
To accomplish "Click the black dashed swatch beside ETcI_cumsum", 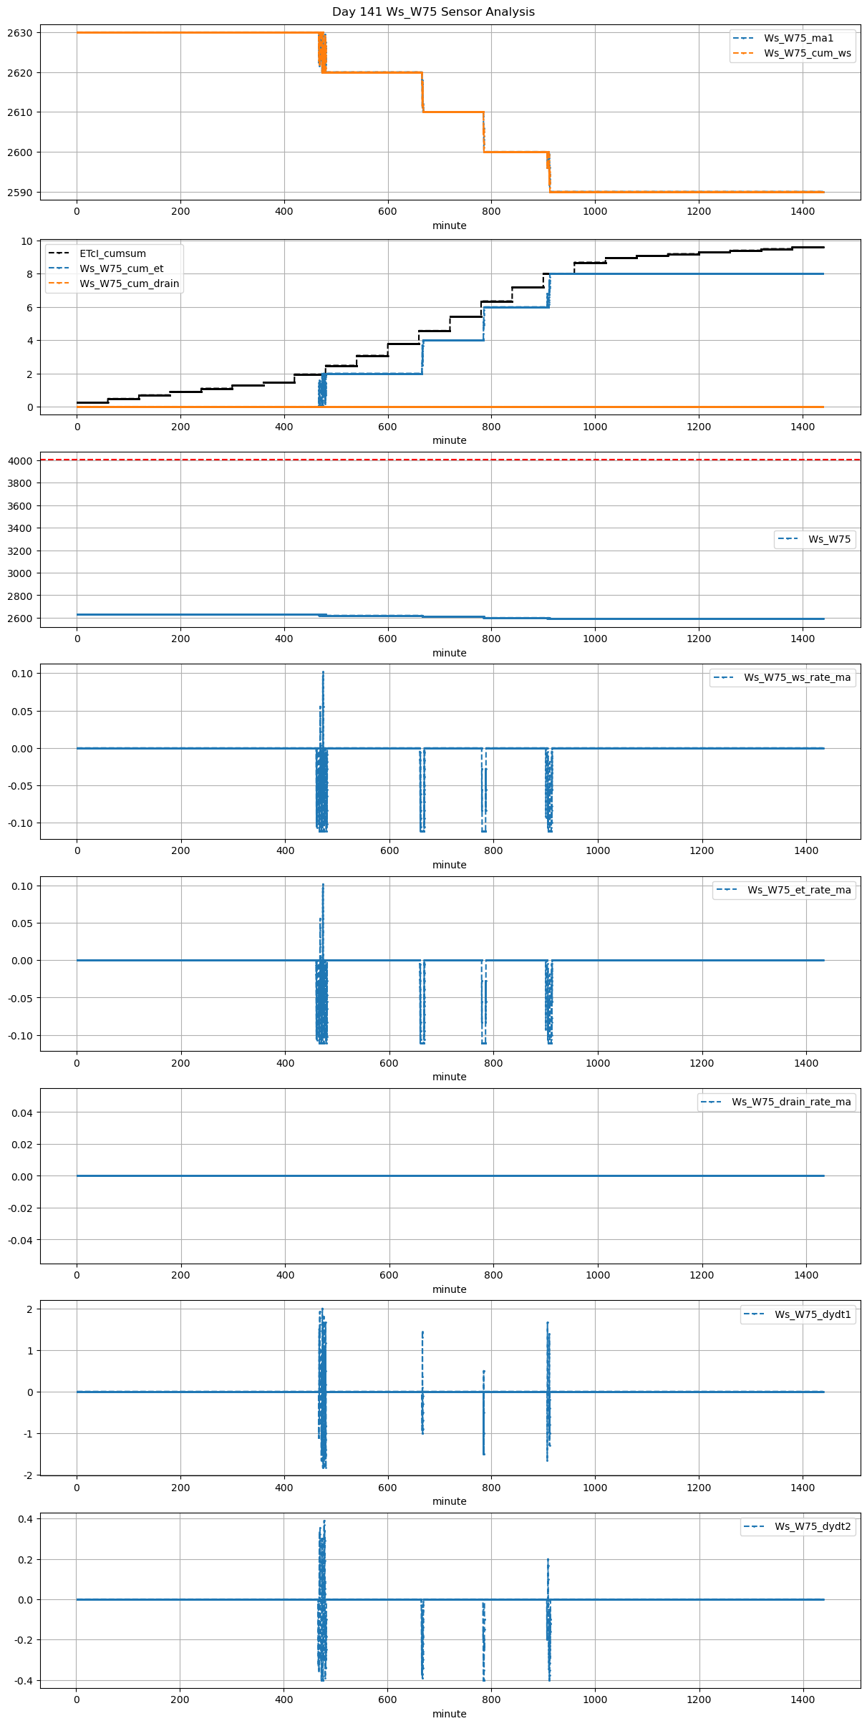I will tap(61, 253).
